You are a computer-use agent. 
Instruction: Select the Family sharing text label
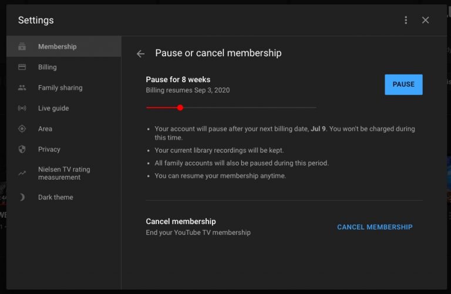coord(60,88)
